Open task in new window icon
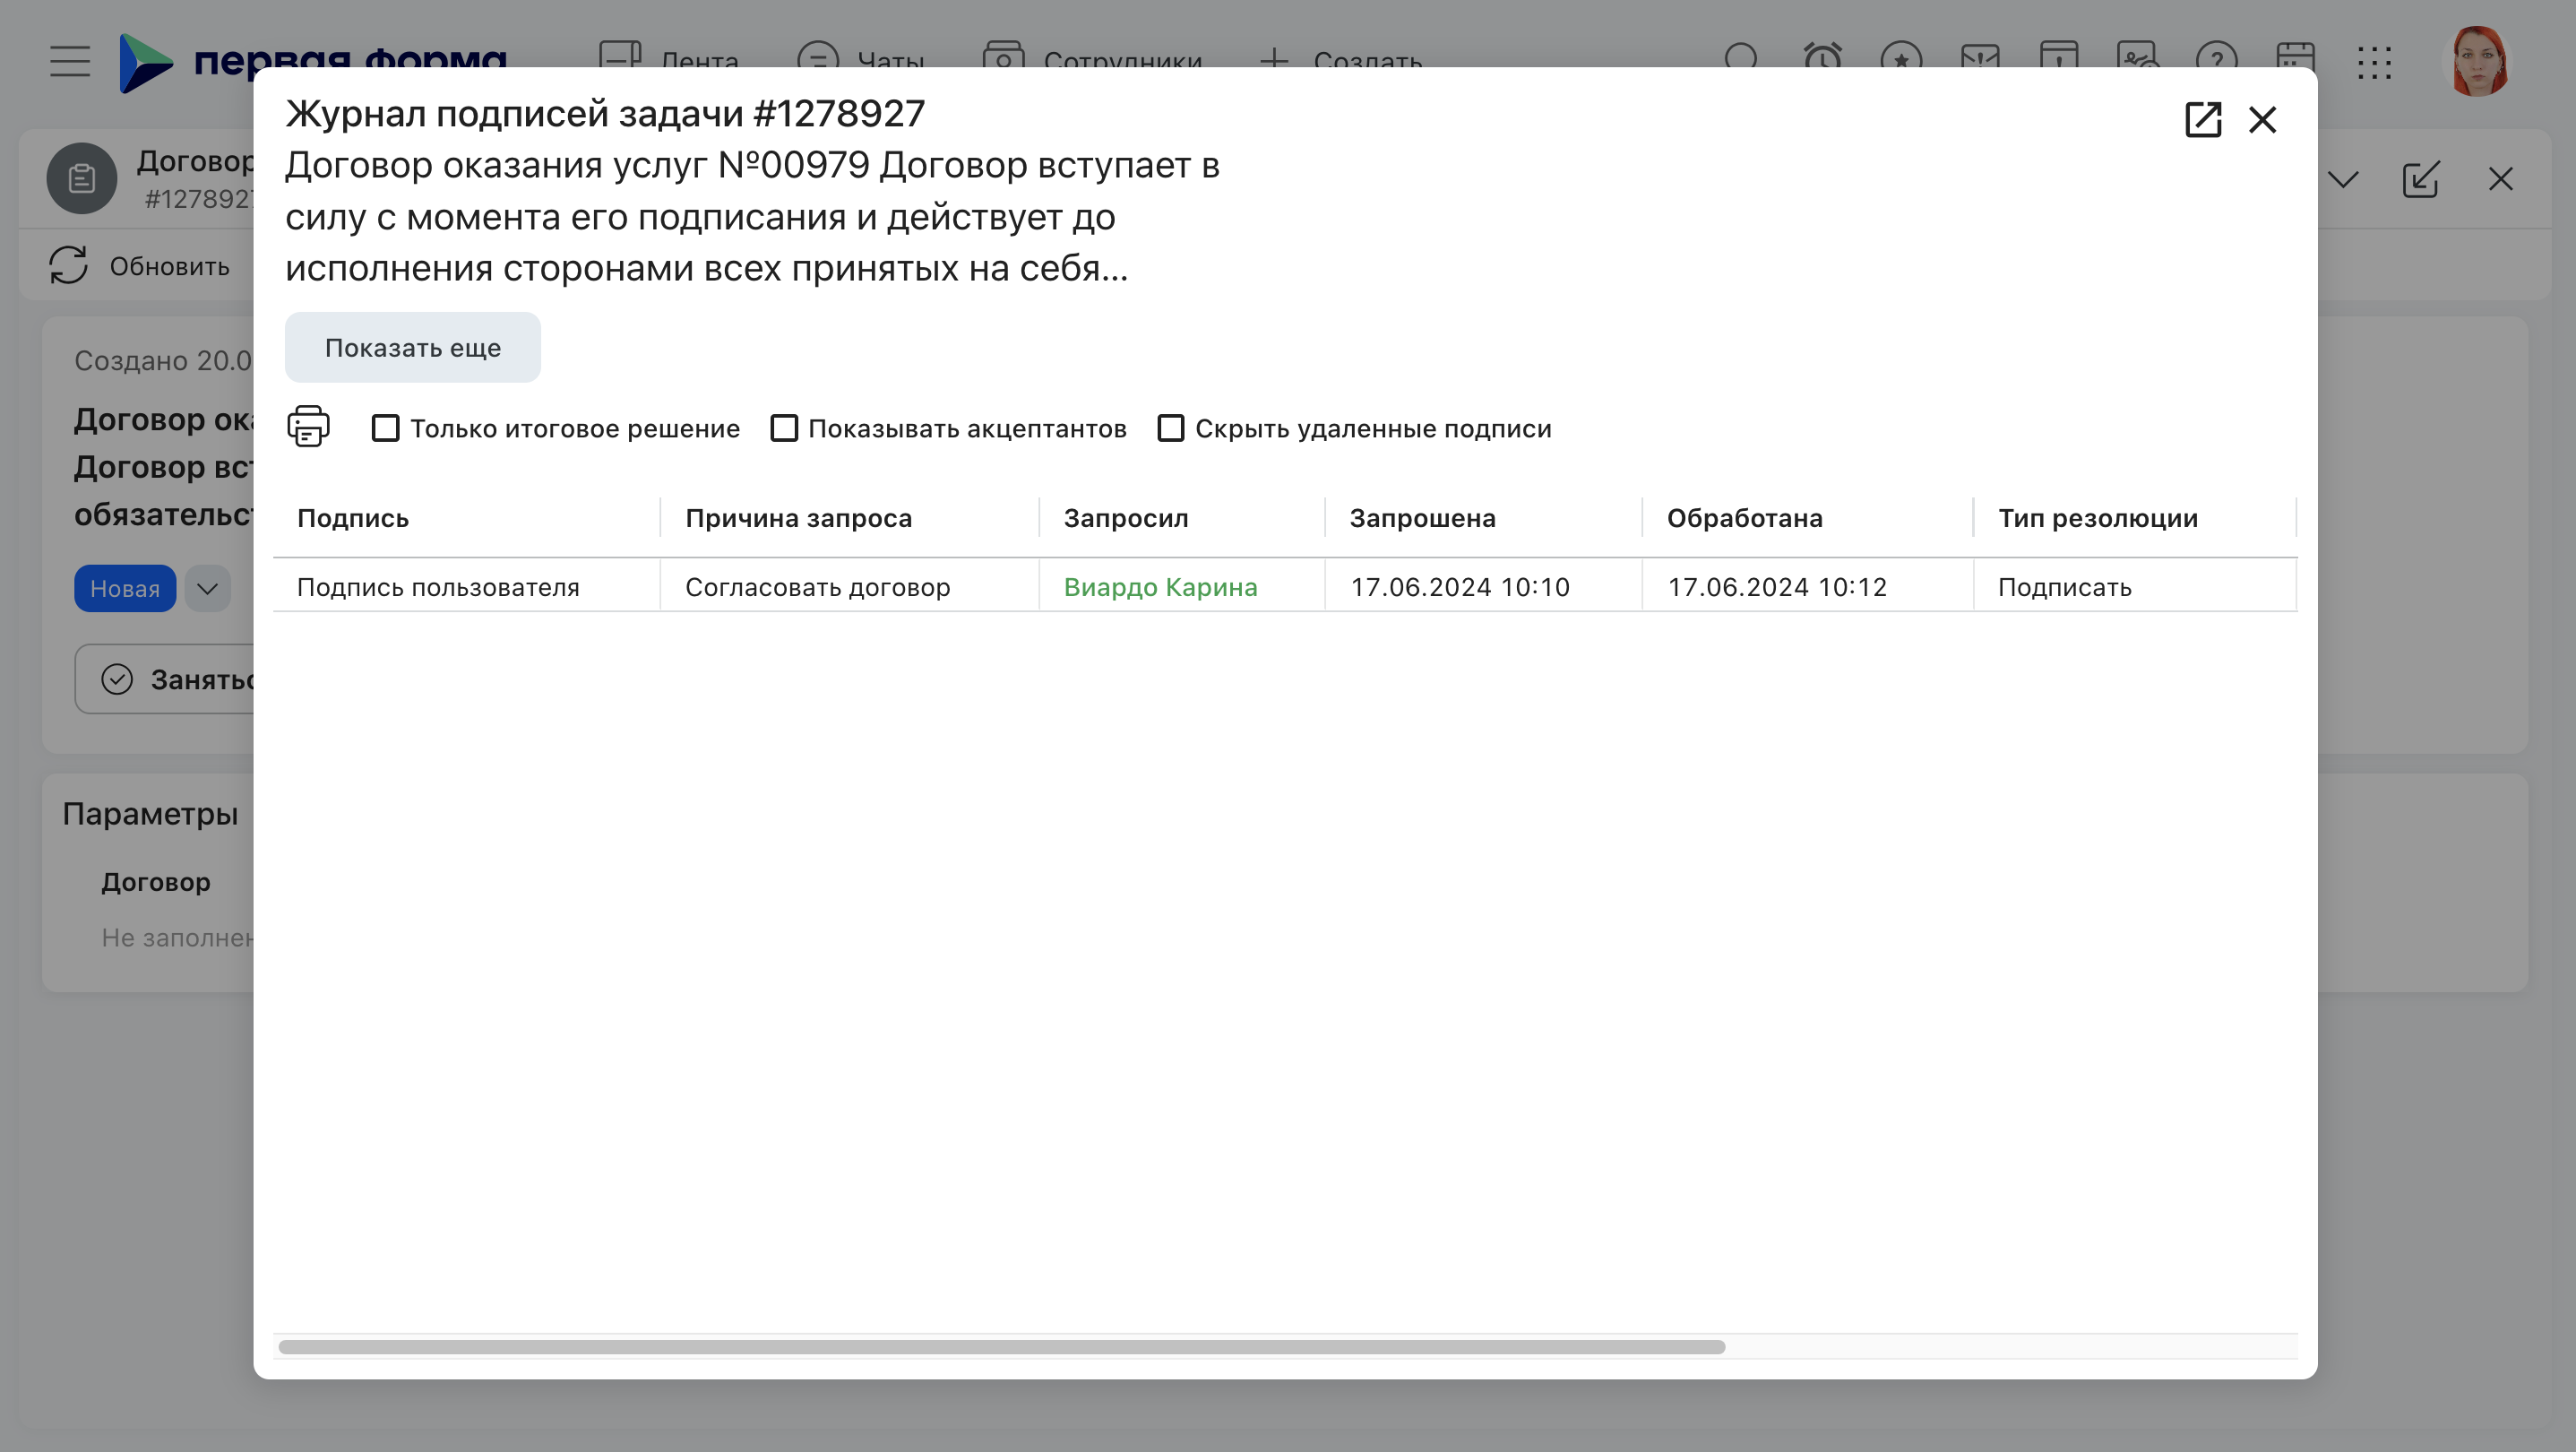Image resolution: width=2576 pixels, height=1452 pixels. (x=2202, y=118)
